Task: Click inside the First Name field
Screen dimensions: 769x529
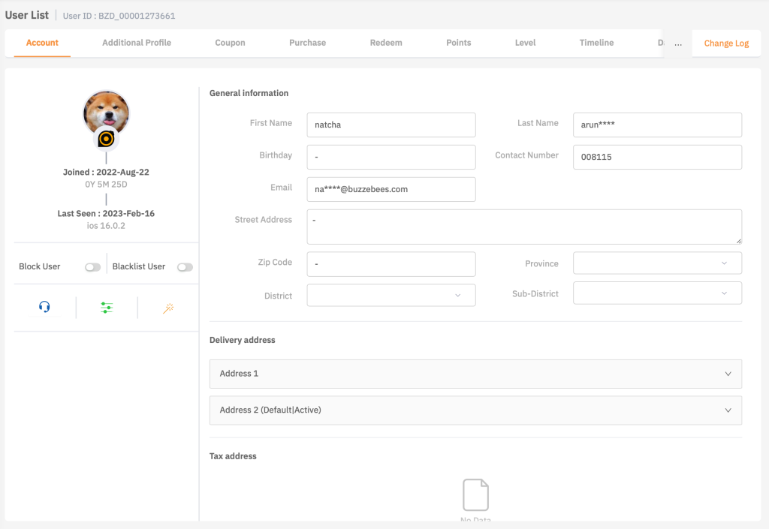Action: point(391,125)
